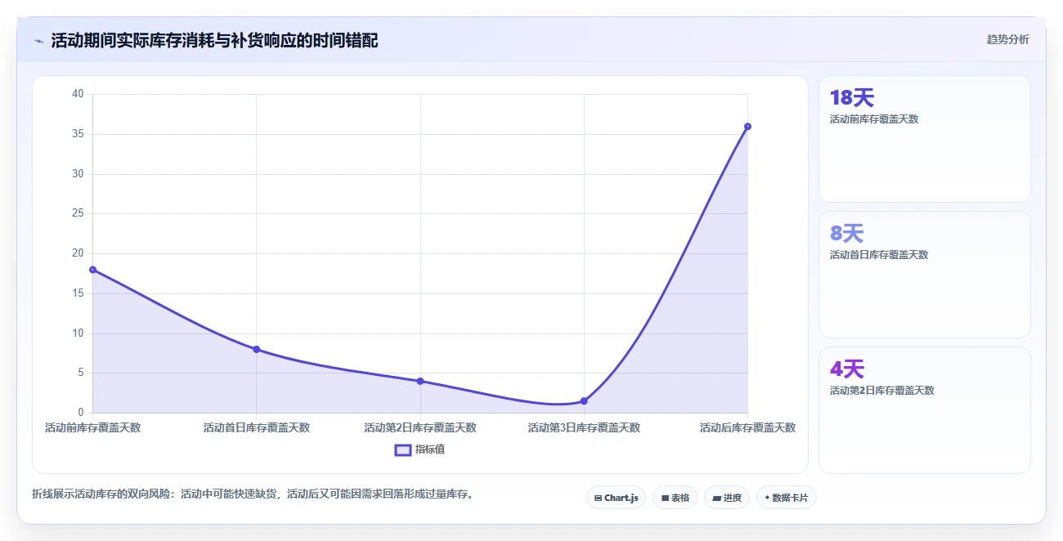The width and height of the screenshot is (1063, 541).
Task: Select the 表格 tag chip
Action: (675, 498)
